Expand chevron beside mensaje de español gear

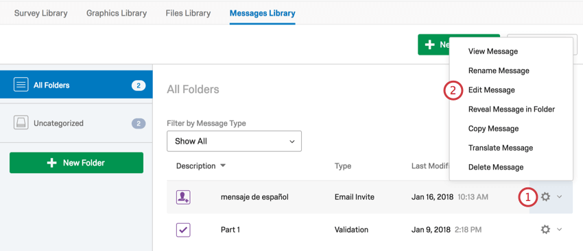click(x=559, y=197)
